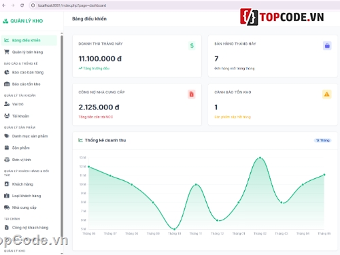The height and width of the screenshot is (255, 340).
Task: Open Báo cáo bán hàng report
Action: click(29, 72)
